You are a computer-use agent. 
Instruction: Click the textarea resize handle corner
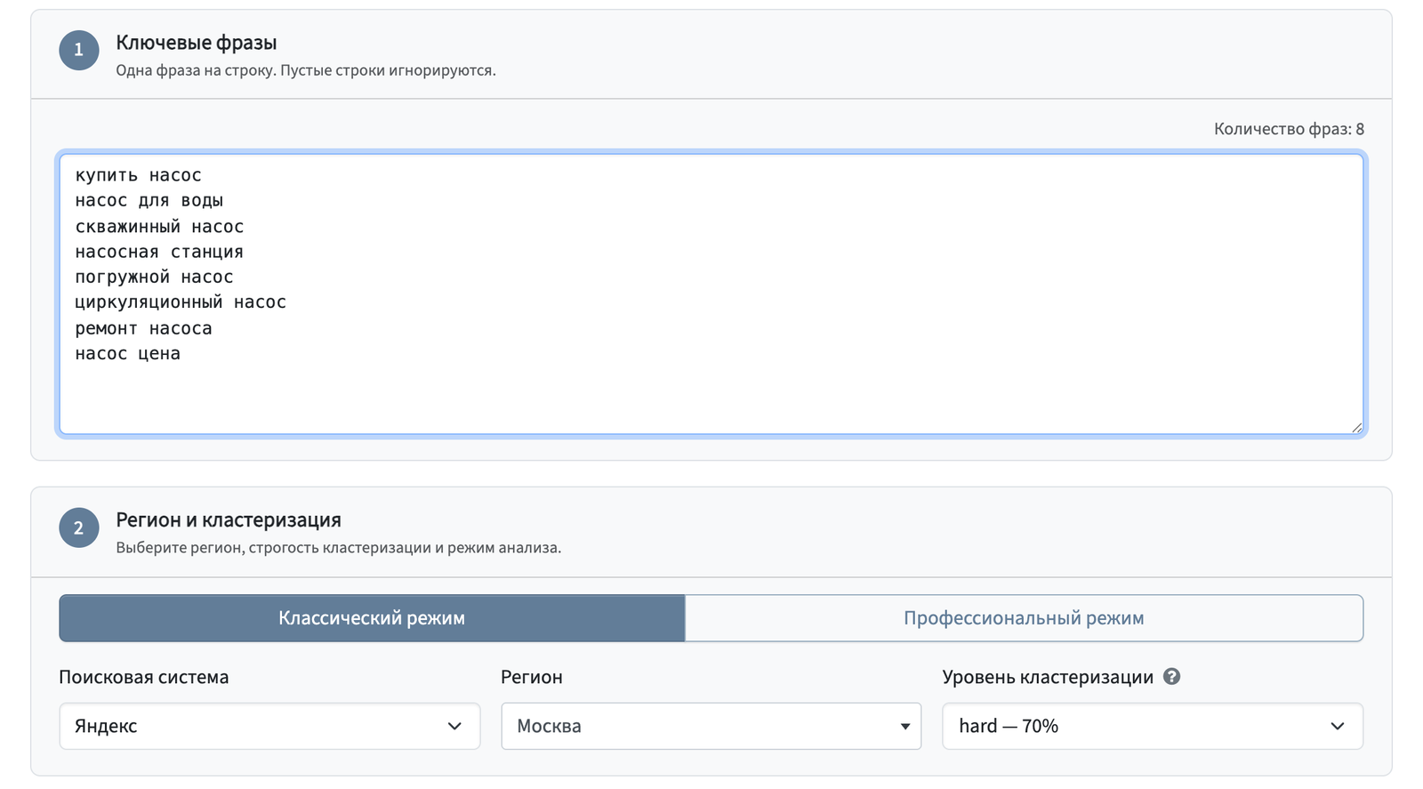coord(1356,428)
